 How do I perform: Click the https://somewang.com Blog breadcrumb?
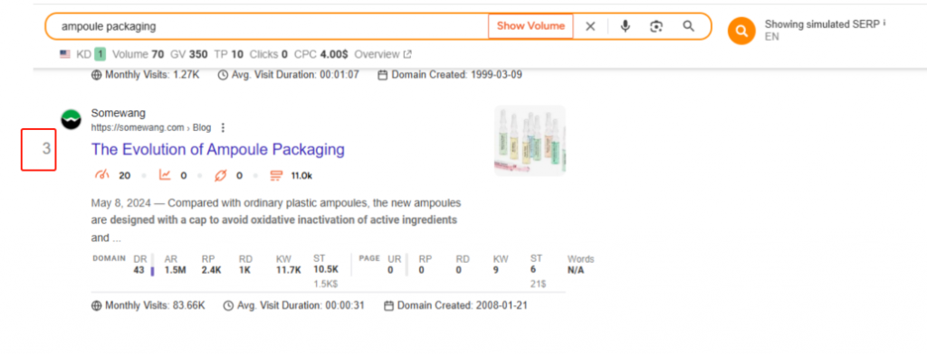(151, 127)
